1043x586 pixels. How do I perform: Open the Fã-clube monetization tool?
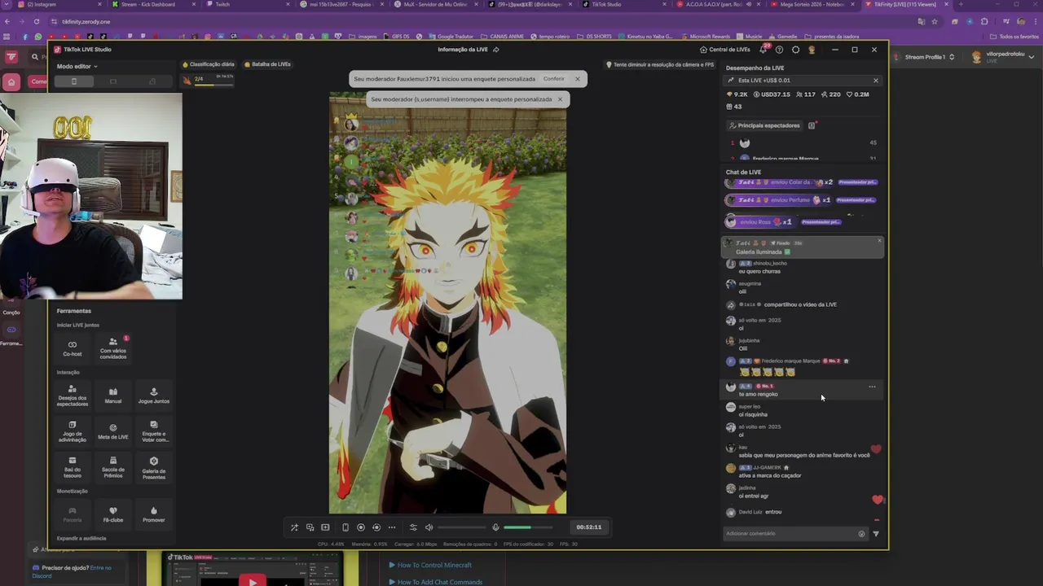click(x=113, y=514)
